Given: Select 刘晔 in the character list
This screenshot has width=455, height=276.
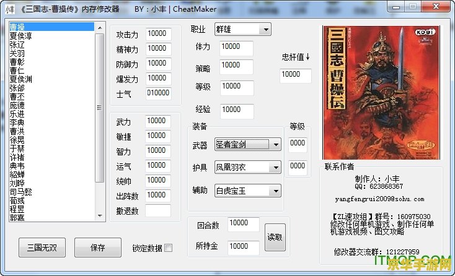Looking at the screenshot, I should pos(51,183).
